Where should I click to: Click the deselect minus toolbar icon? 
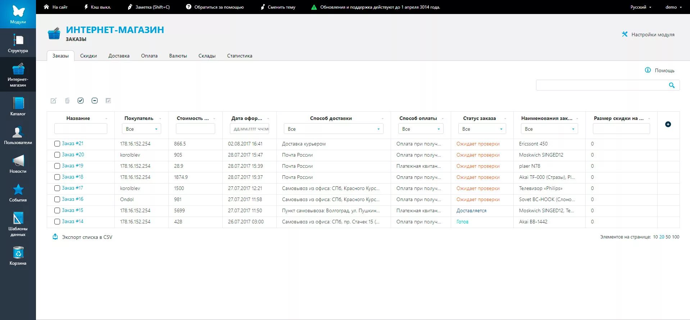pyautogui.click(x=95, y=101)
